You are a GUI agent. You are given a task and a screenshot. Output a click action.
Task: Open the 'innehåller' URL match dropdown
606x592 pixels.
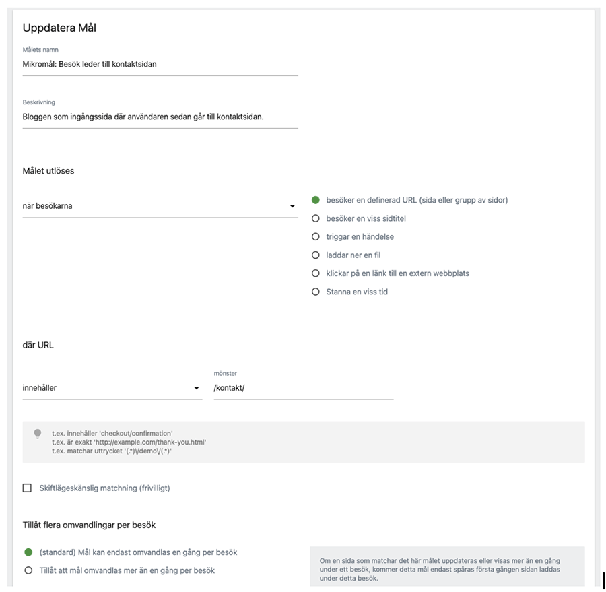(x=108, y=388)
